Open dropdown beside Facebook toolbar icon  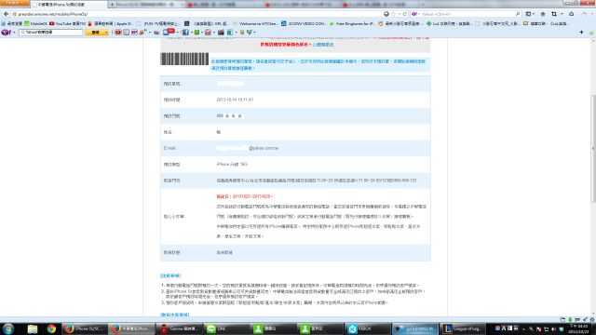click(x=192, y=33)
